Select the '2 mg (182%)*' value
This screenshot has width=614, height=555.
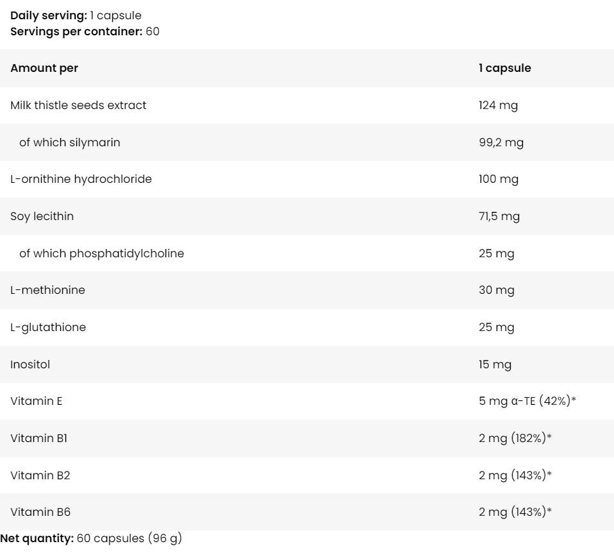click(515, 438)
